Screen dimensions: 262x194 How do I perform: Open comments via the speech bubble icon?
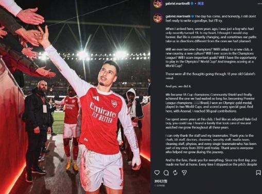[166, 173]
